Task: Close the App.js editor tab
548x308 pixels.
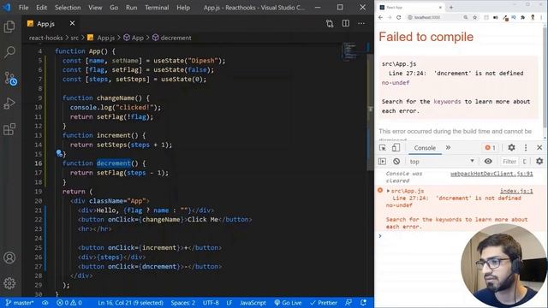Action: [72, 23]
